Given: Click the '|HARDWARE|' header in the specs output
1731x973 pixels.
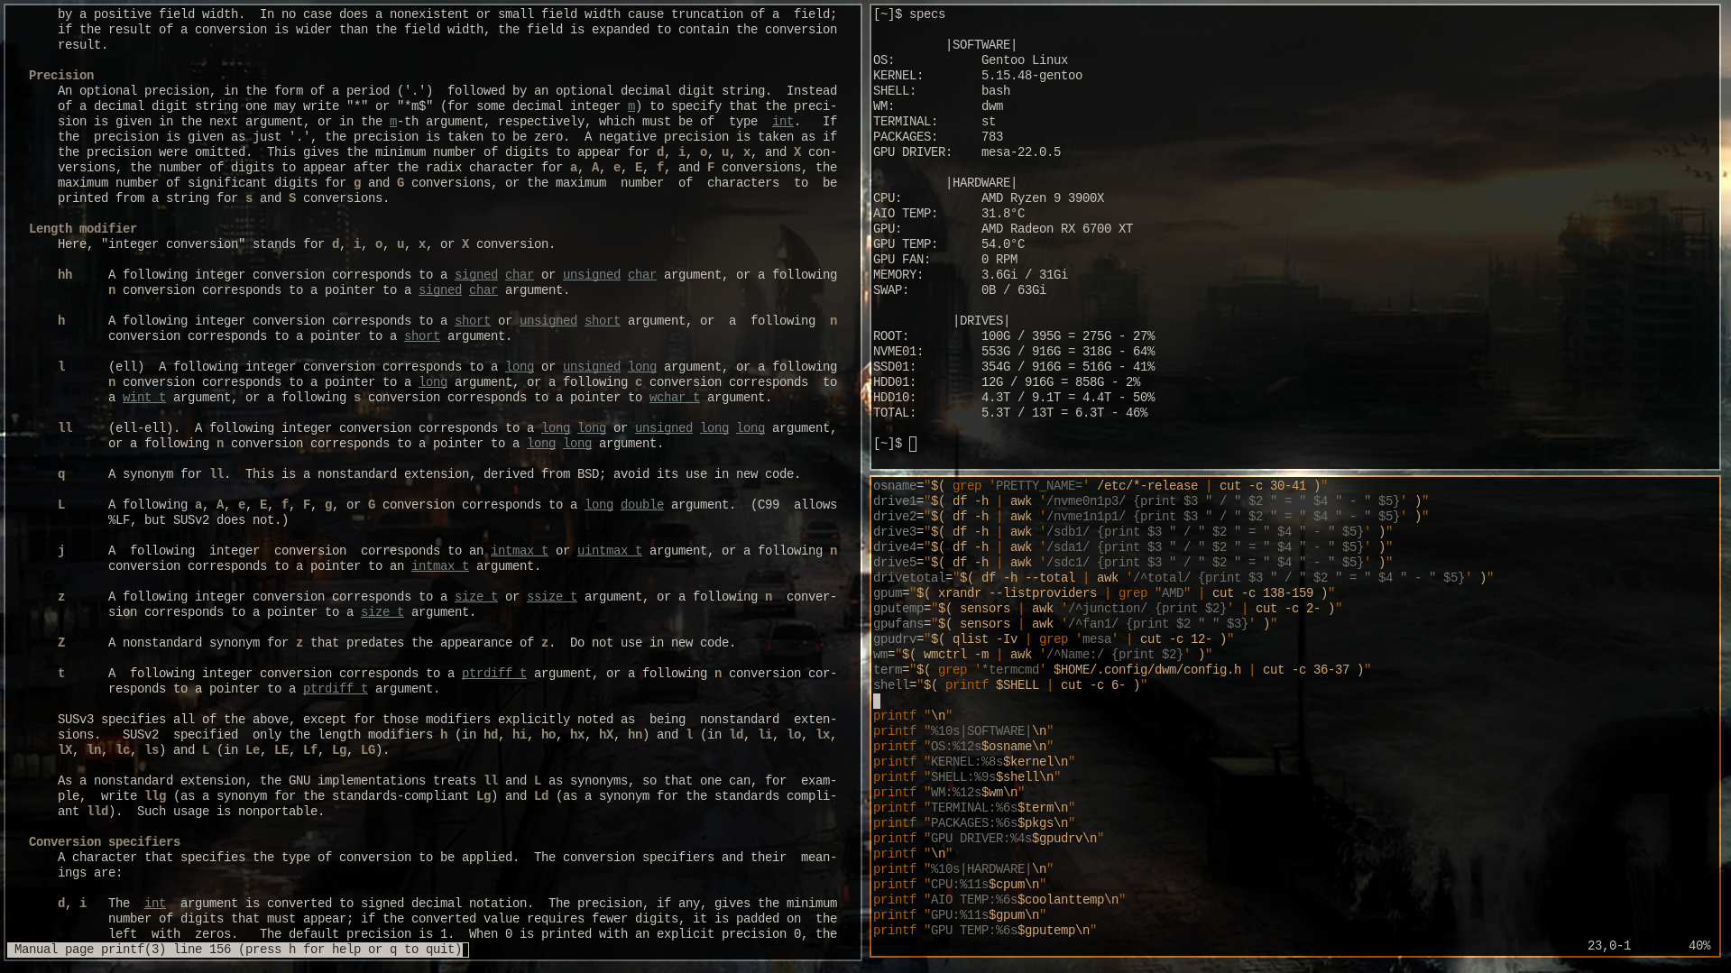Looking at the screenshot, I should point(981,183).
